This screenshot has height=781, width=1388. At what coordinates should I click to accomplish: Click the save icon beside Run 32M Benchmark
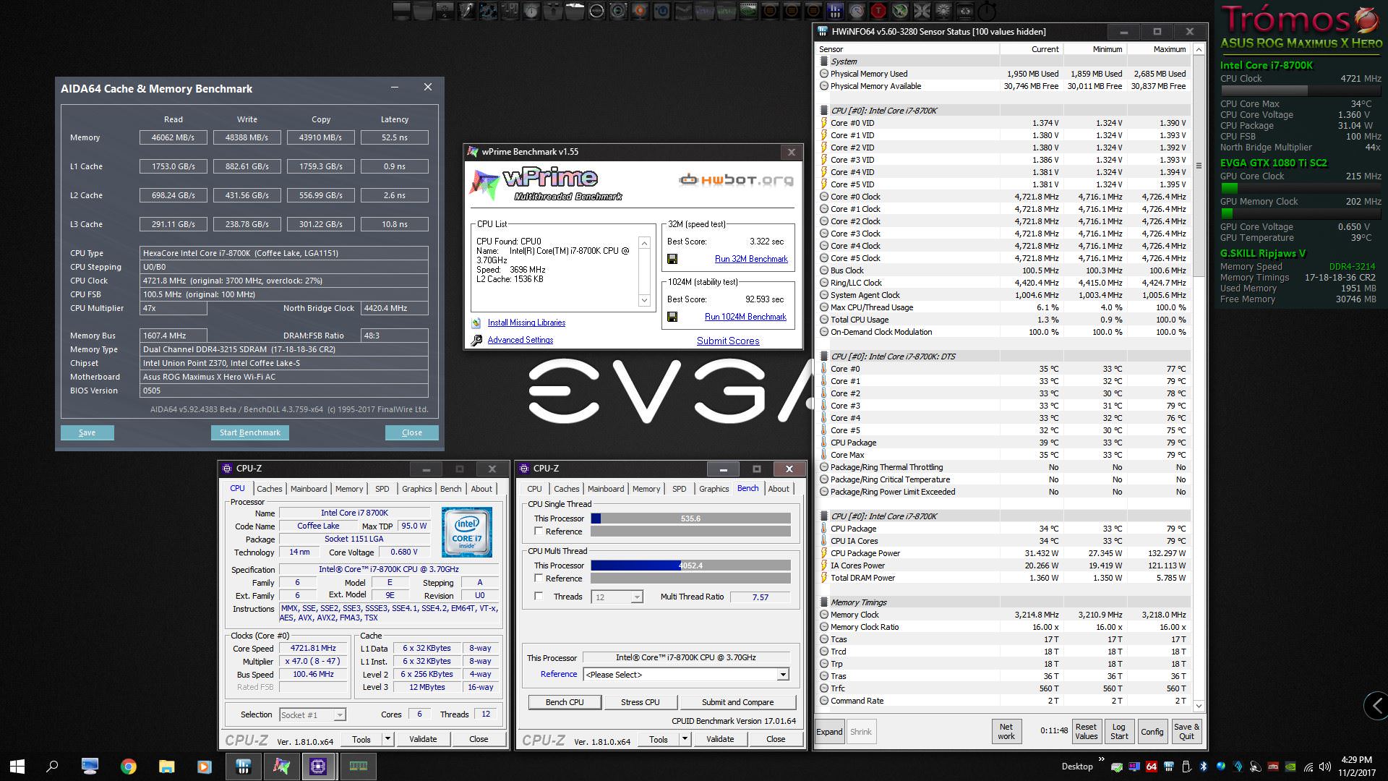[672, 259]
